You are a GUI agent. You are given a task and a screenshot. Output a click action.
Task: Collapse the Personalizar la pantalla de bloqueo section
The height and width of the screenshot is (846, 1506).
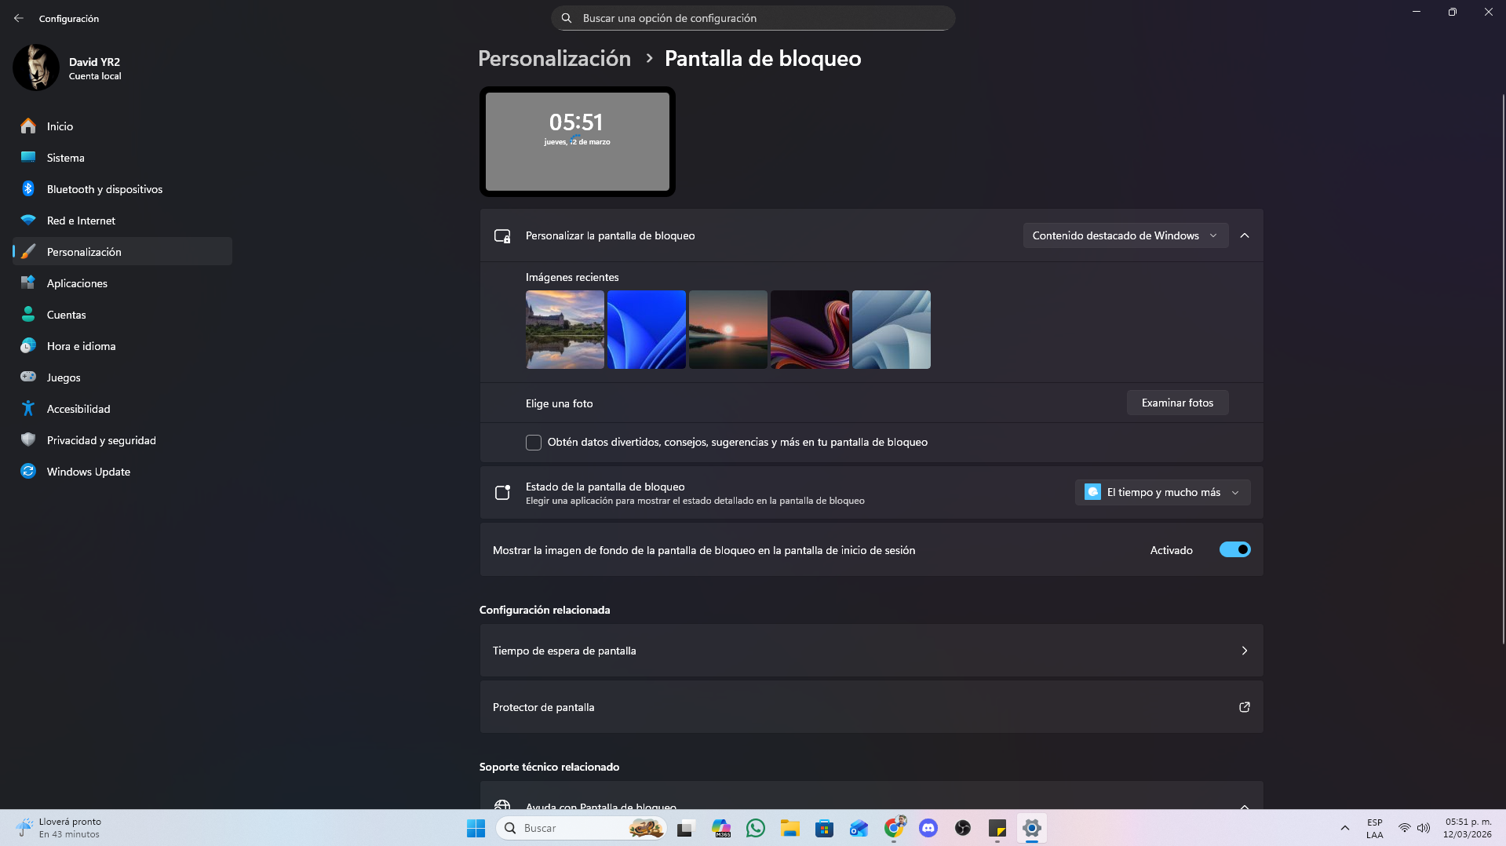[1245, 235]
